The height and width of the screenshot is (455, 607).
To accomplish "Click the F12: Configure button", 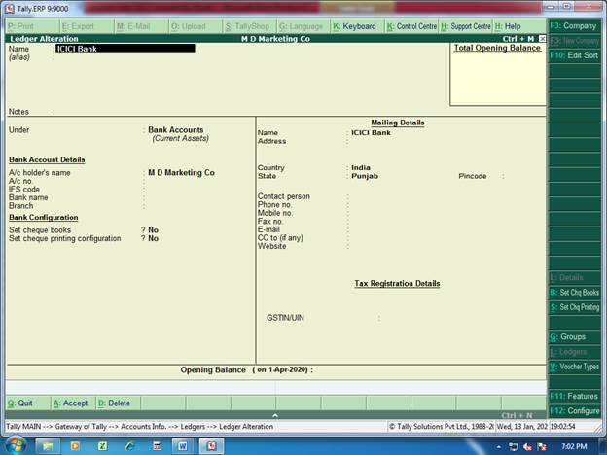I will coord(575,411).
